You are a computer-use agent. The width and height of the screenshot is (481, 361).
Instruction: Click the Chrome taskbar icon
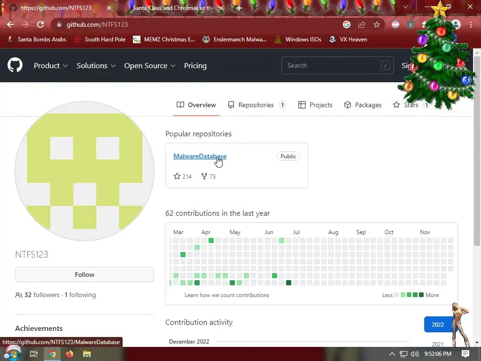(x=53, y=354)
